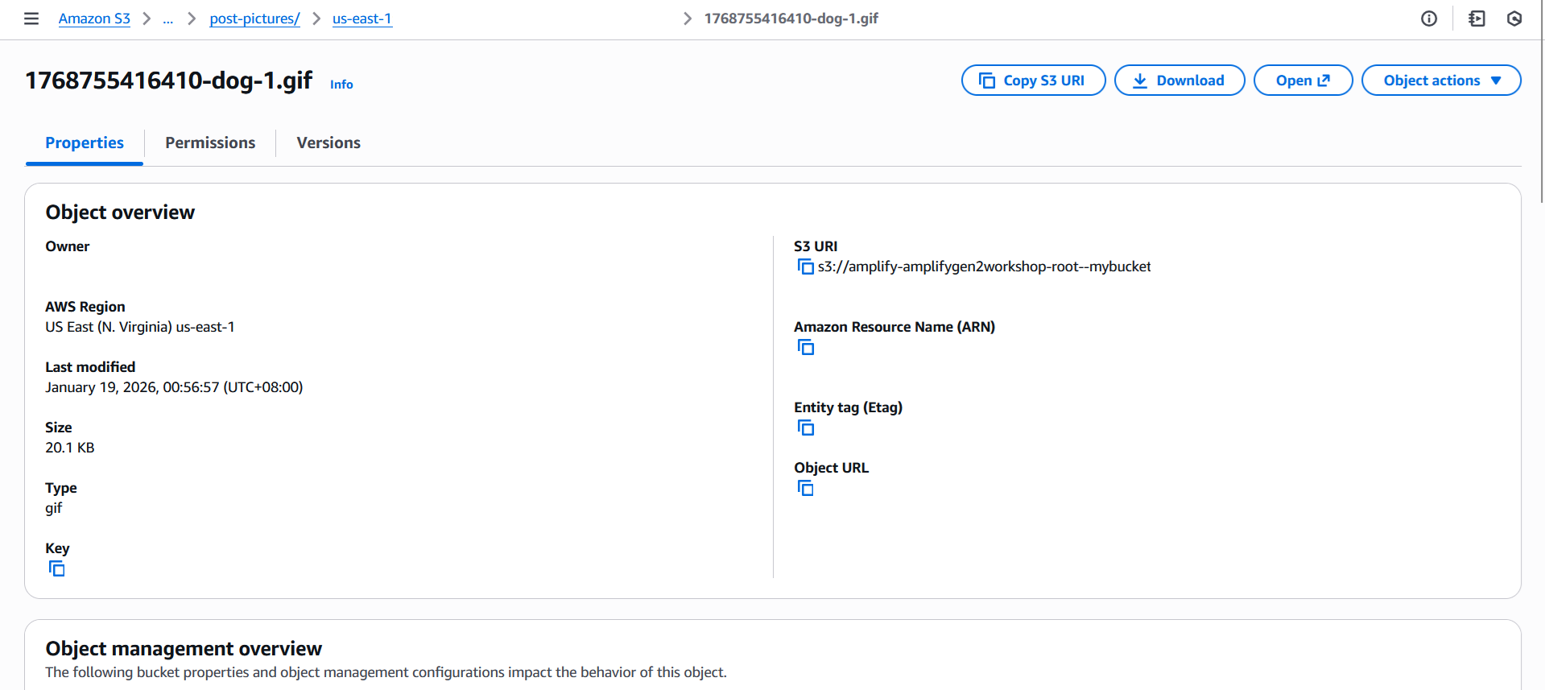Image resolution: width=1545 pixels, height=690 pixels.
Task: Click the Object overview heading
Action: 120,213
